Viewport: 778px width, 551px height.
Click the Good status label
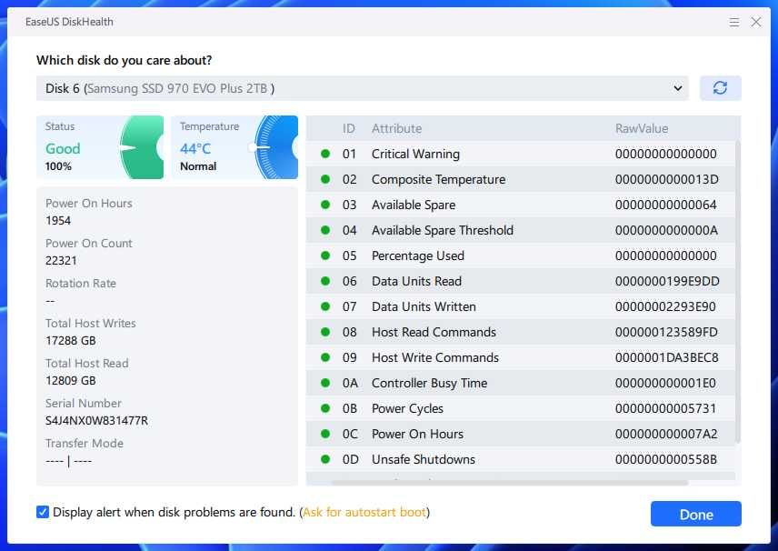63,148
